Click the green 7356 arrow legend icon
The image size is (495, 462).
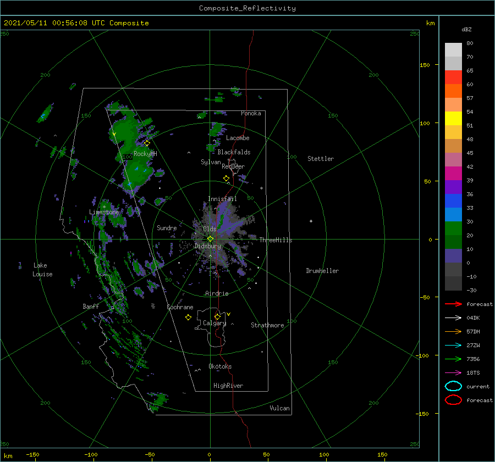point(453,359)
